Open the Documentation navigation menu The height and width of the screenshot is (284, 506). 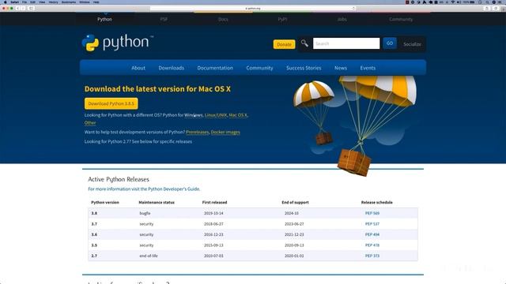click(215, 68)
